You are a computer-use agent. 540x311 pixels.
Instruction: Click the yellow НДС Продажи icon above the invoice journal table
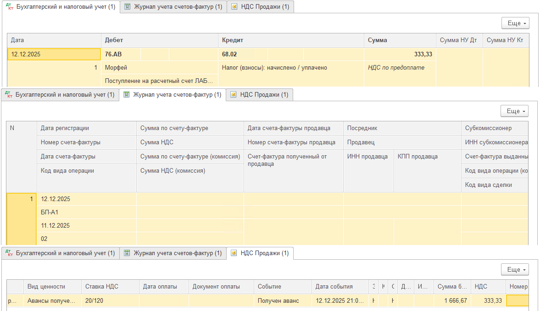234,95
